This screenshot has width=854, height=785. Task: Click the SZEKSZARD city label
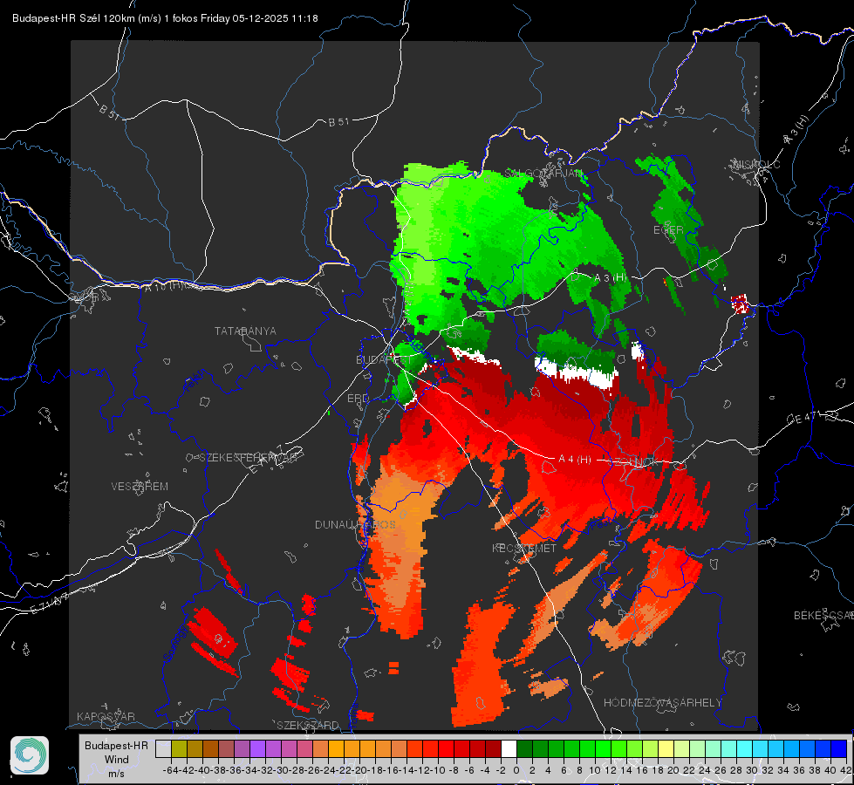tap(308, 725)
